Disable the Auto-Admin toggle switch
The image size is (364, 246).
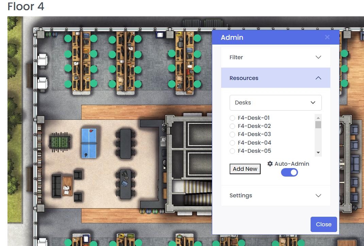[x=289, y=173]
